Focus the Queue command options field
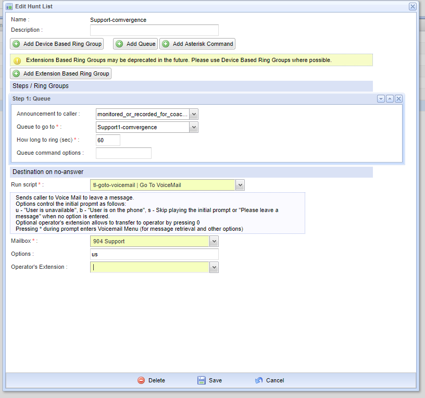The width and height of the screenshot is (425, 398). tap(123, 153)
